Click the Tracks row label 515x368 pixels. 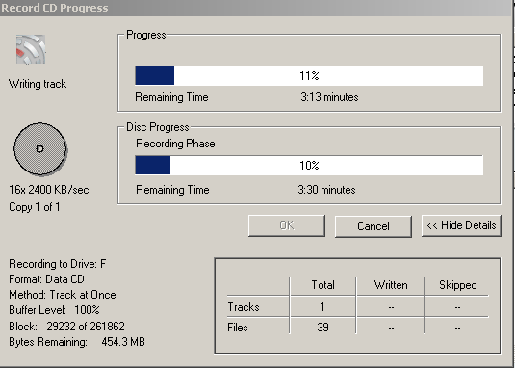(x=244, y=307)
